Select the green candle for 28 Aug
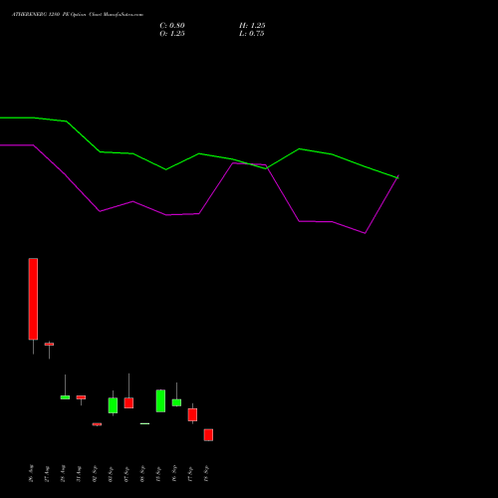This screenshot has width=498, height=498. (65, 397)
